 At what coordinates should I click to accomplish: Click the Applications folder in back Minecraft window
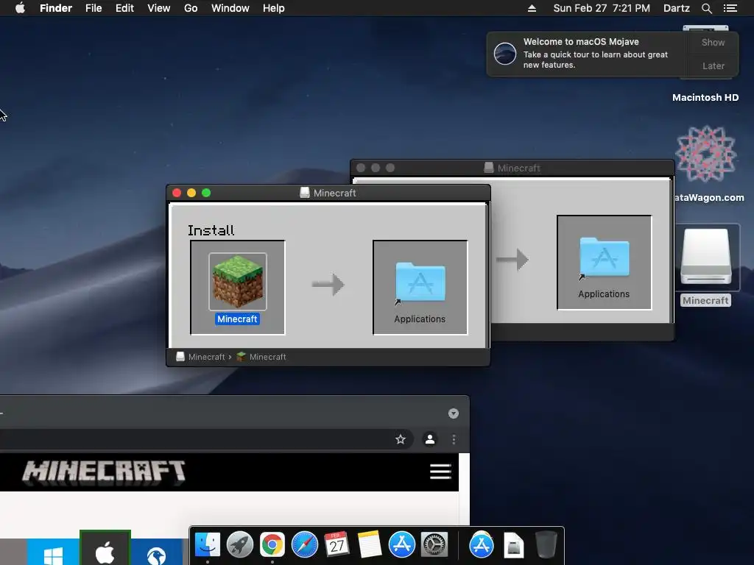[604, 258]
